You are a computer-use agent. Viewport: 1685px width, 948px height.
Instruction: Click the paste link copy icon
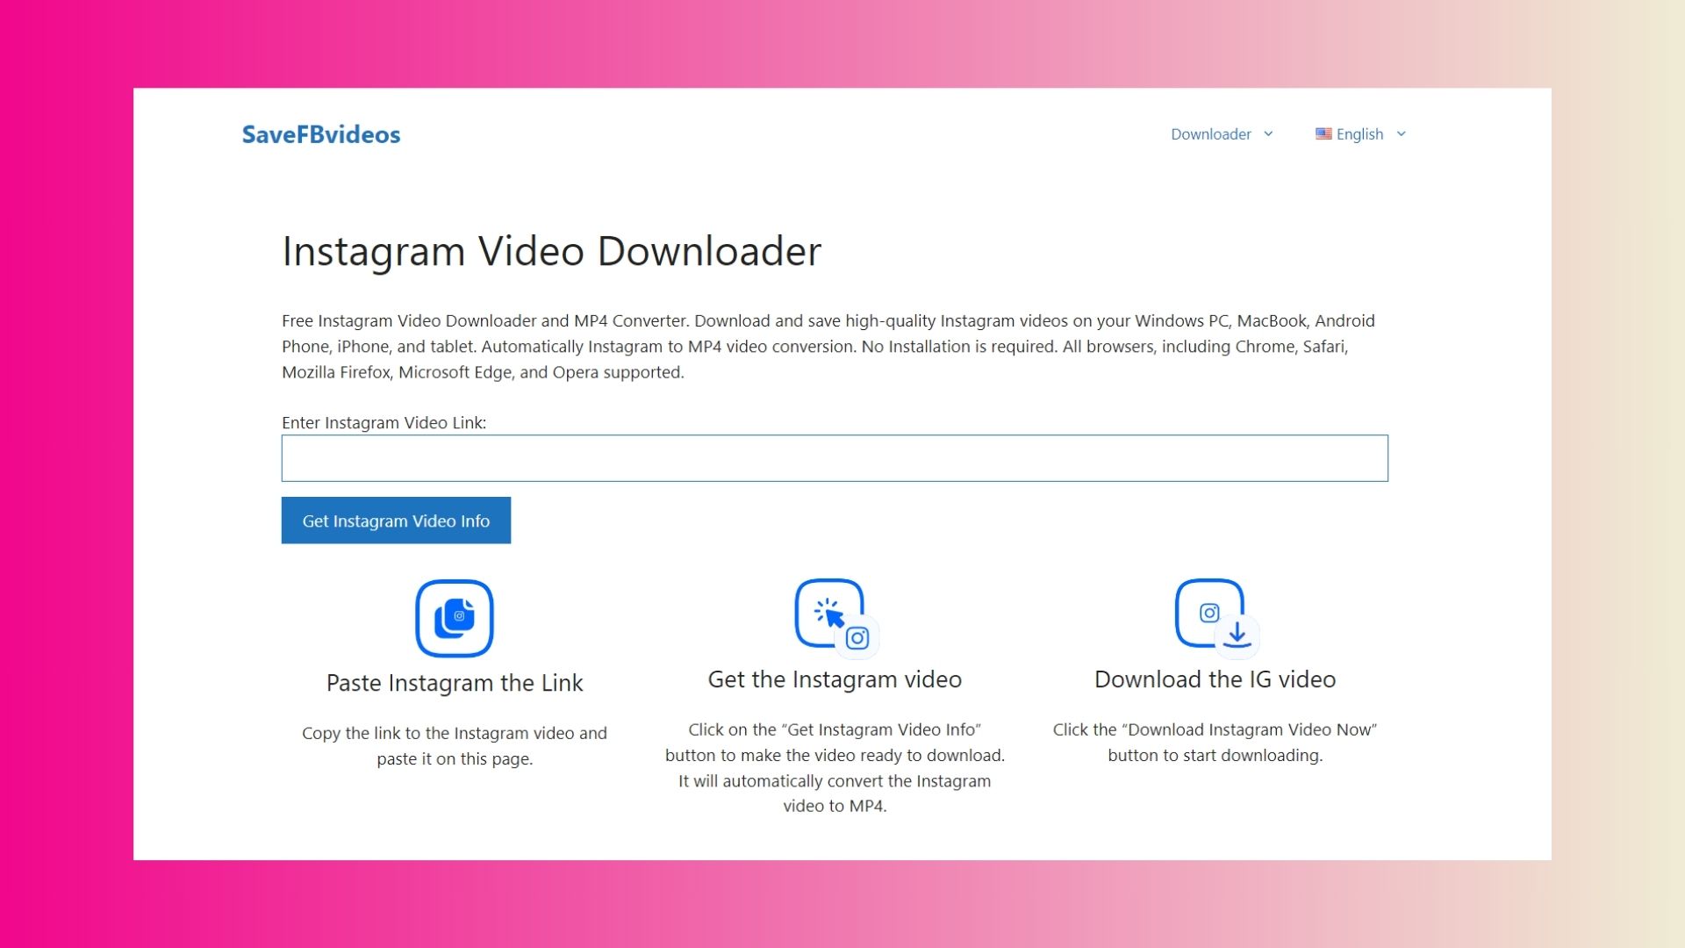(x=455, y=618)
